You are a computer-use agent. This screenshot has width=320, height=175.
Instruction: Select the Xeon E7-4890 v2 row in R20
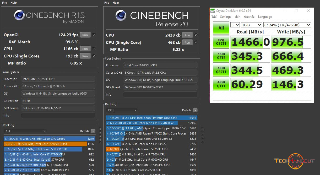coord(151,123)
